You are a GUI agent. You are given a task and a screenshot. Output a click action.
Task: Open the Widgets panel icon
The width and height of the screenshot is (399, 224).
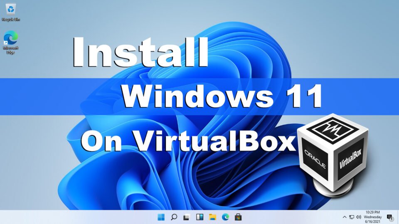tap(200, 217)
